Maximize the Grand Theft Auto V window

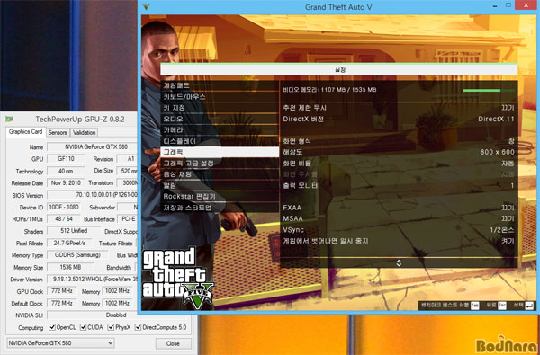pos(508,5)
